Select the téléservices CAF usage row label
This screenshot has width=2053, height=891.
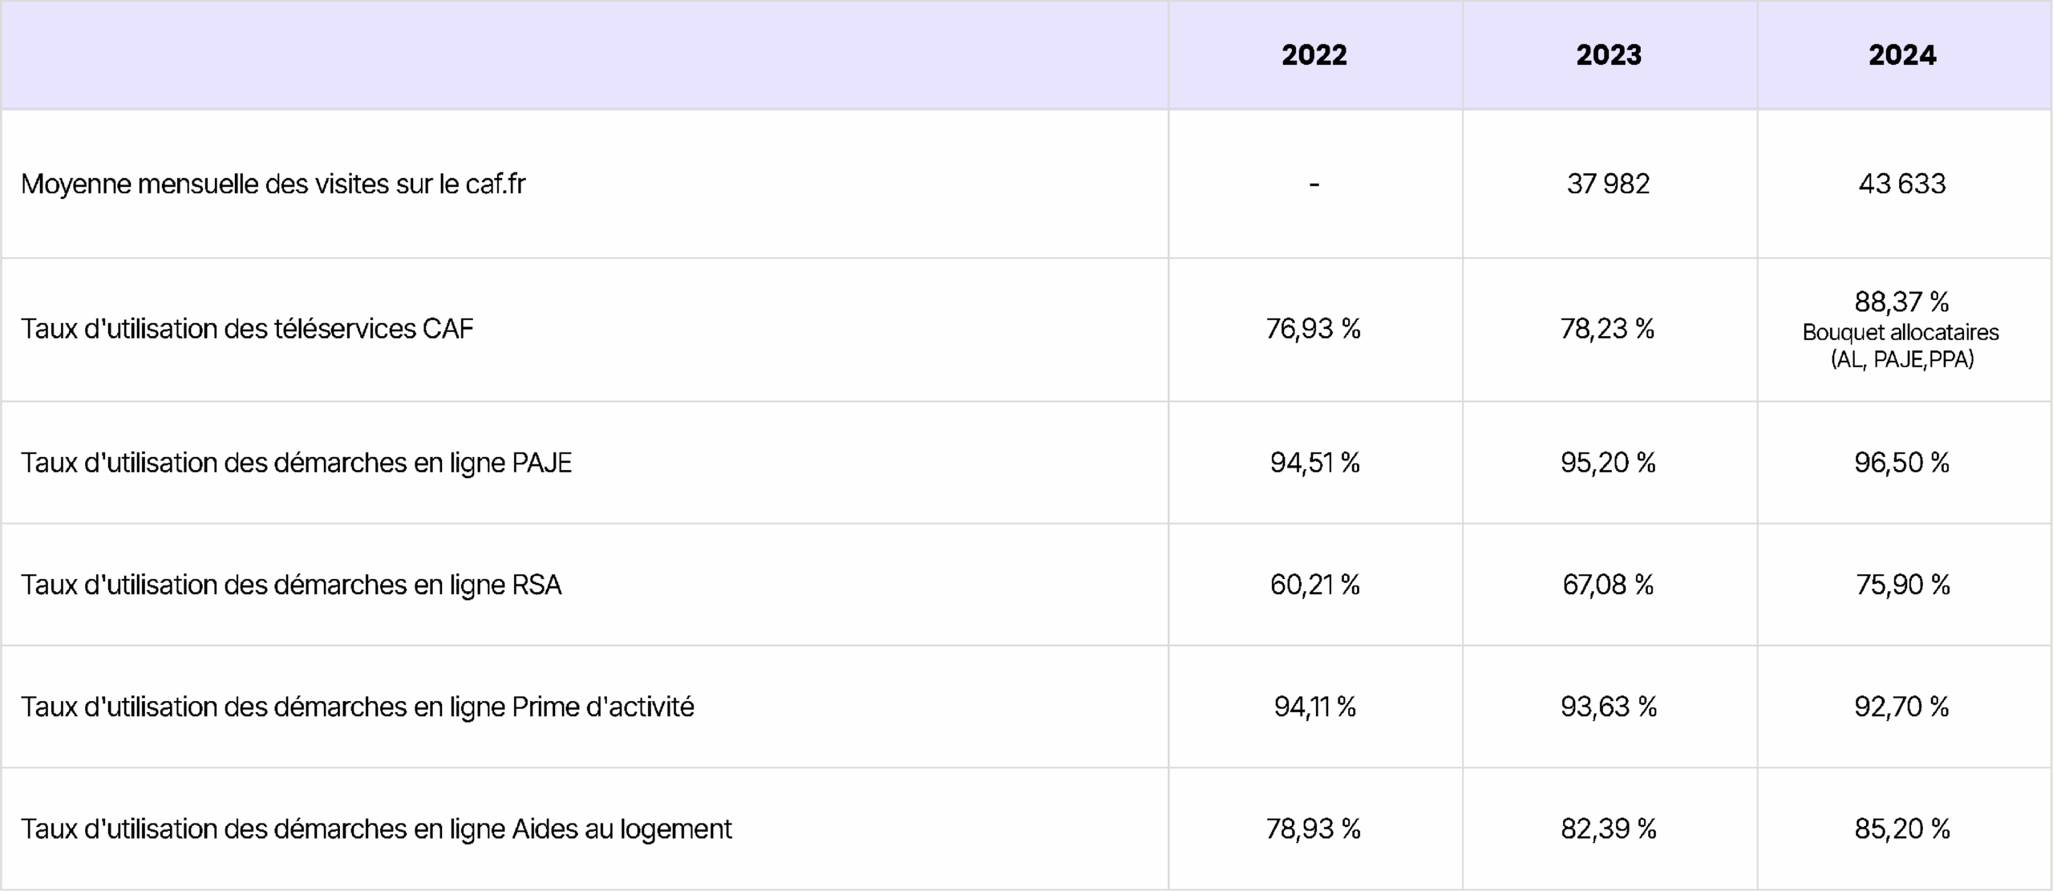247,329
